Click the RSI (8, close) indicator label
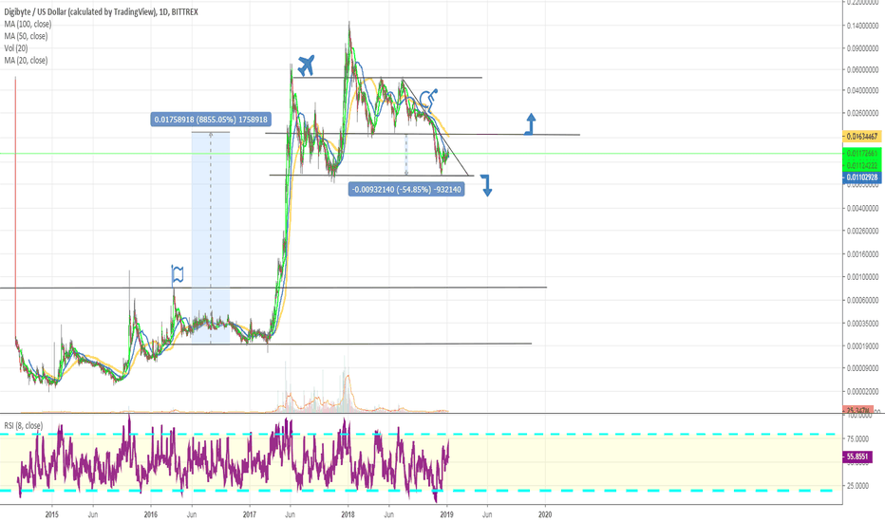The height and width of the screenshot is (522, 885). coord(23,425)
